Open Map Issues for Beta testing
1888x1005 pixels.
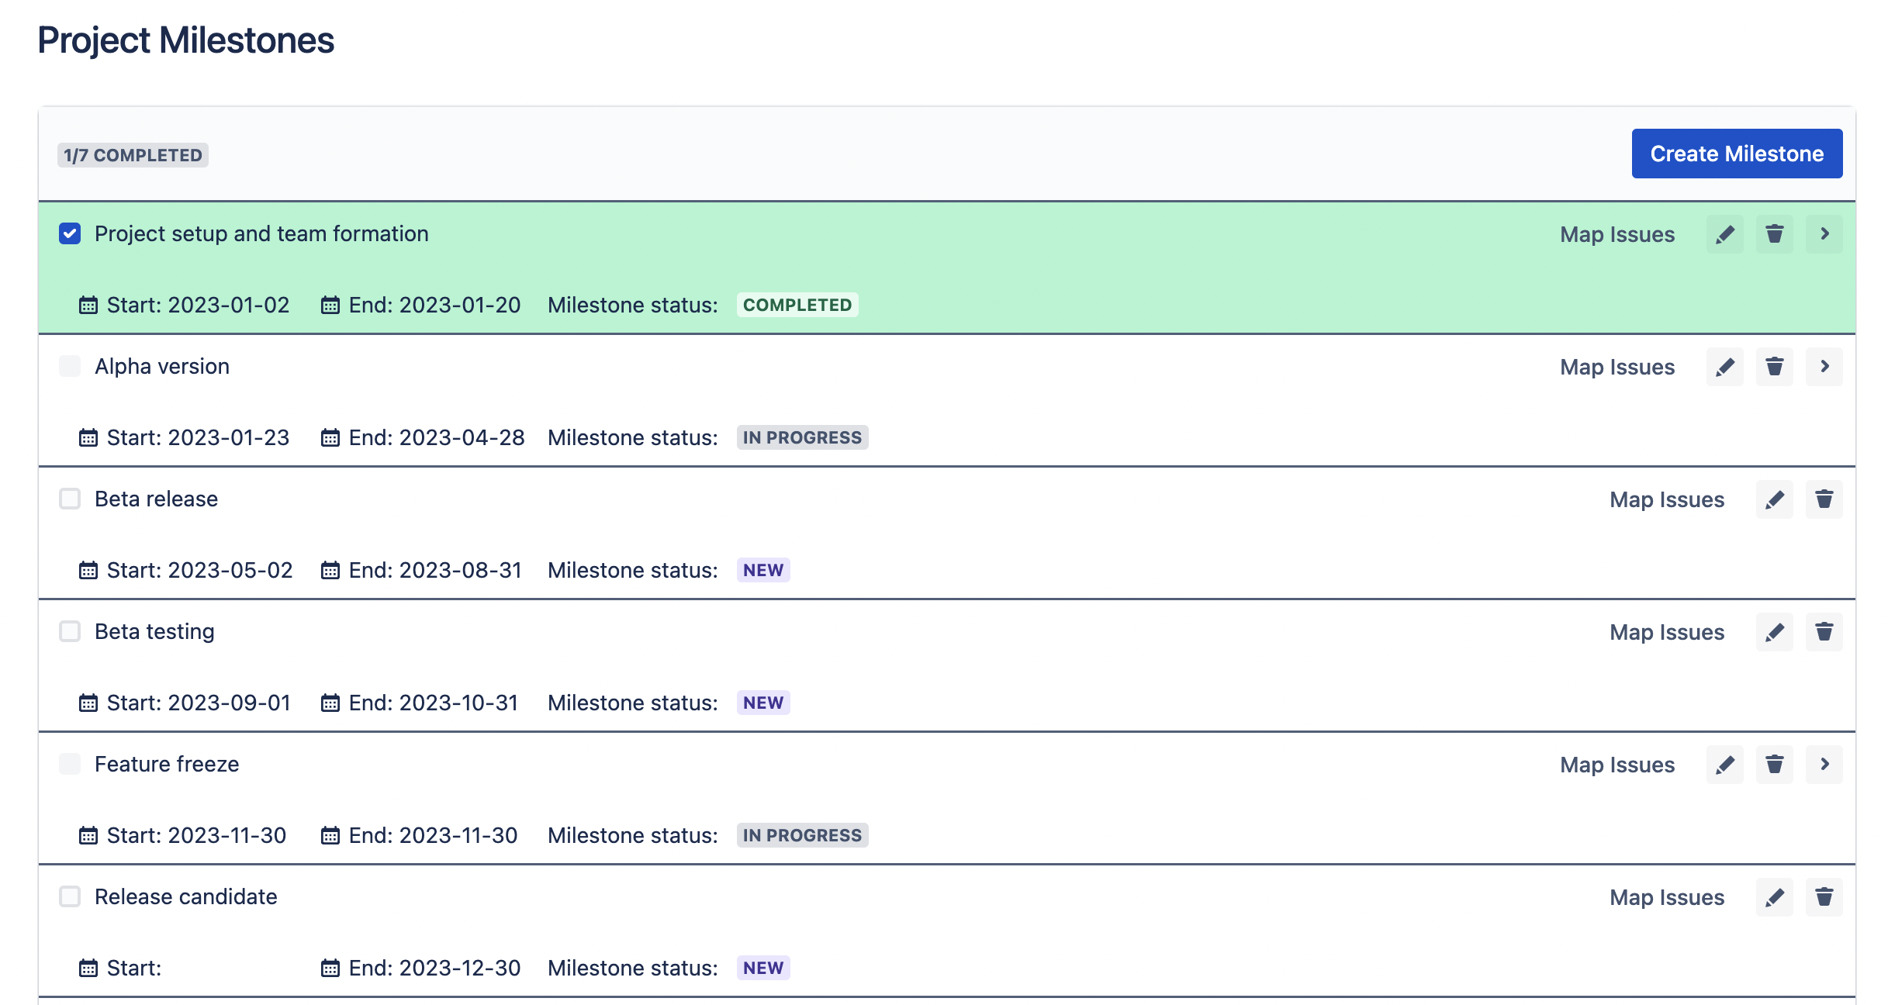pyautogui.click(x=1667, y=632)
